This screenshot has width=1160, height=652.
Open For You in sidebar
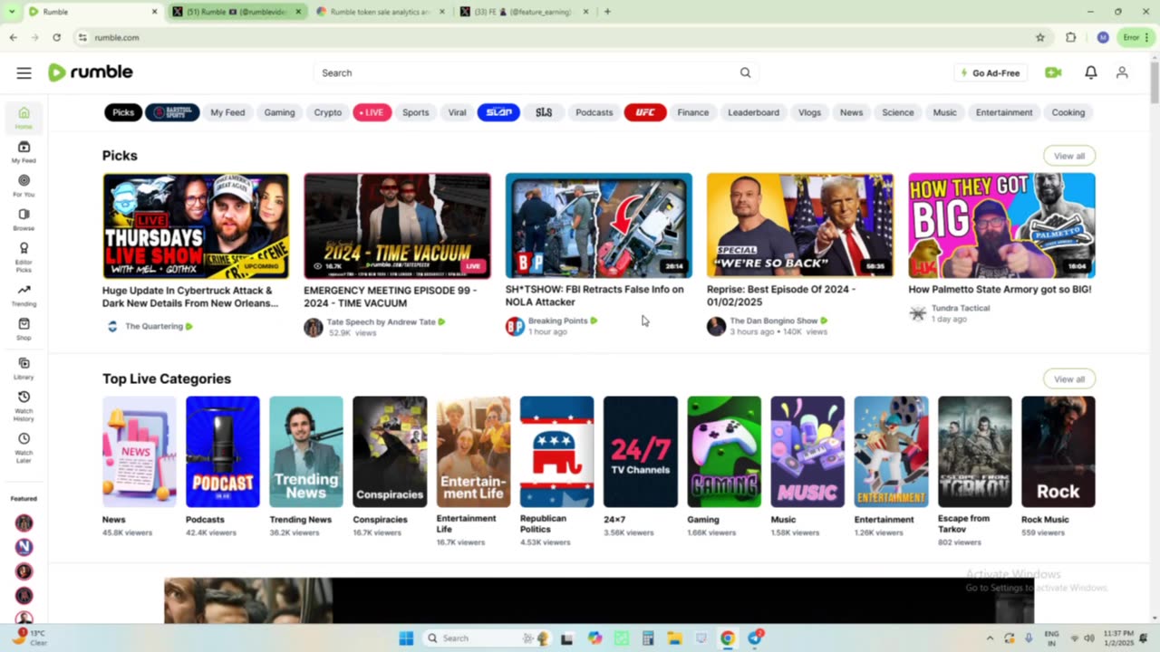(24, 186)
